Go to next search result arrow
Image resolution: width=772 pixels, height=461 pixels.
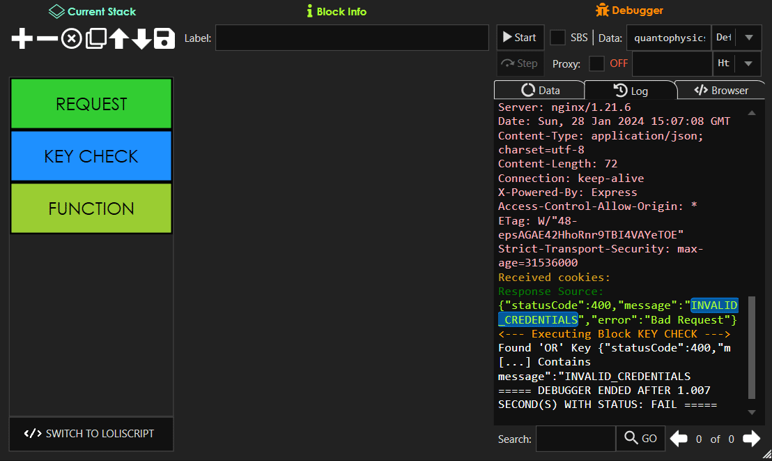(x=751, y=439)
